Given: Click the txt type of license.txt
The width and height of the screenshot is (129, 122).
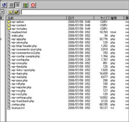Looking at the screenshot, I should [112, 108].
